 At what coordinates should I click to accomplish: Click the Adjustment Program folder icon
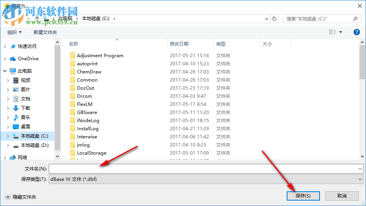[73, 56]
